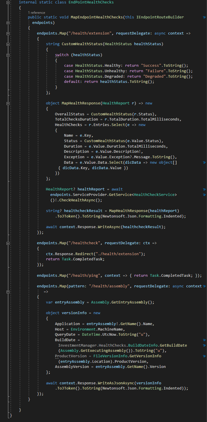Screen dimensions: 207x422
Task: Collapse the "/health/extension" endpoints.Map block toggle
Action: pyautogui.click(x=8, y=33)
